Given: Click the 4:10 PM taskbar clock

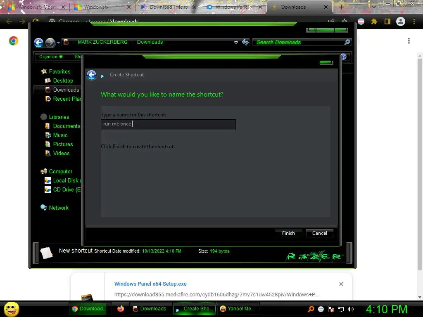Looking at the screenshot, I should 387,309.
